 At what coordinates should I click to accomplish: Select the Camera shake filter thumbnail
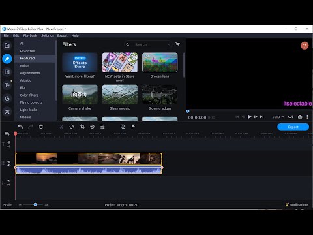tap(80, 95)
